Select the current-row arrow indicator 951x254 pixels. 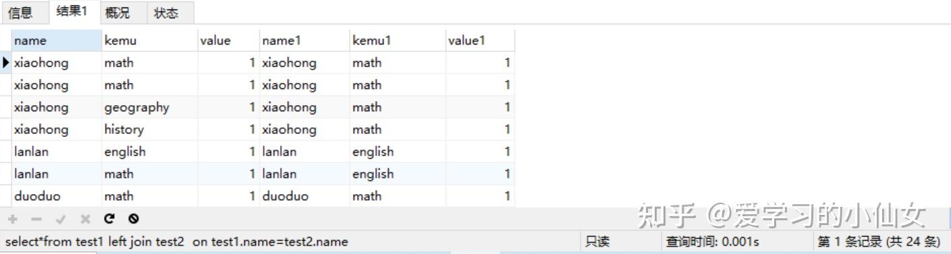click(6, 63)
